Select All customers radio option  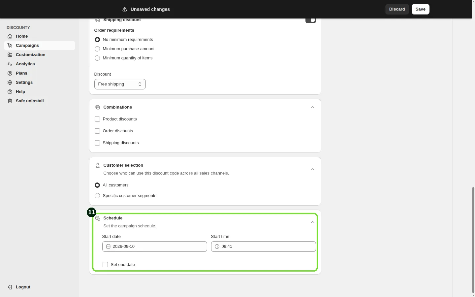pos(97,185)
